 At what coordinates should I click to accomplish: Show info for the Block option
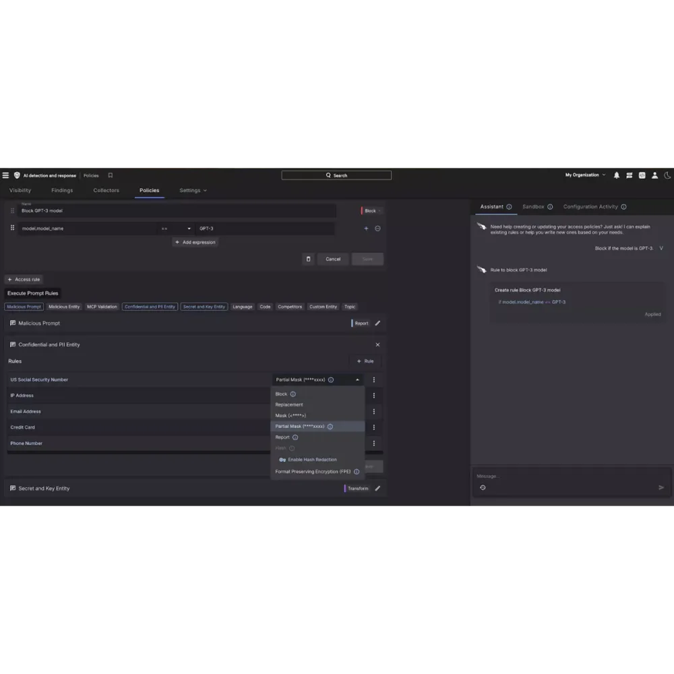tap(293, 394)
